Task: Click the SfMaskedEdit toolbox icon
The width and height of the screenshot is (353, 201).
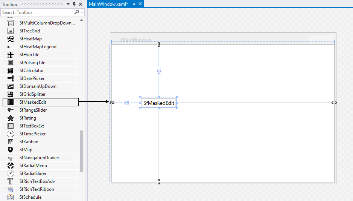Action: [x=11, y=102]
